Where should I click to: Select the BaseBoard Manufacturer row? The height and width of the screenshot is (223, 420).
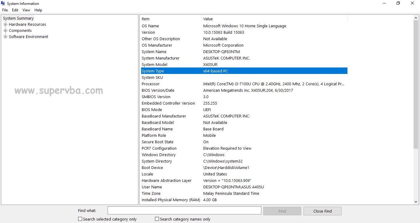pyautogui.click(x=244, y=116)
